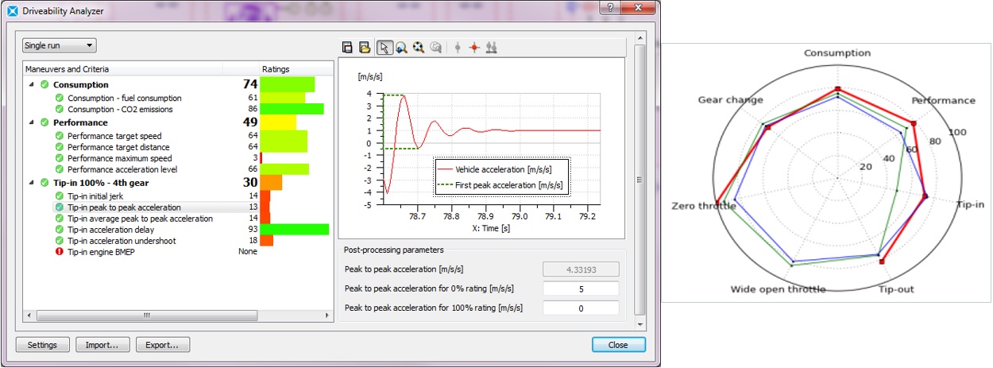
Task: Select the arrow pointer tool
Action: point(384,48)
